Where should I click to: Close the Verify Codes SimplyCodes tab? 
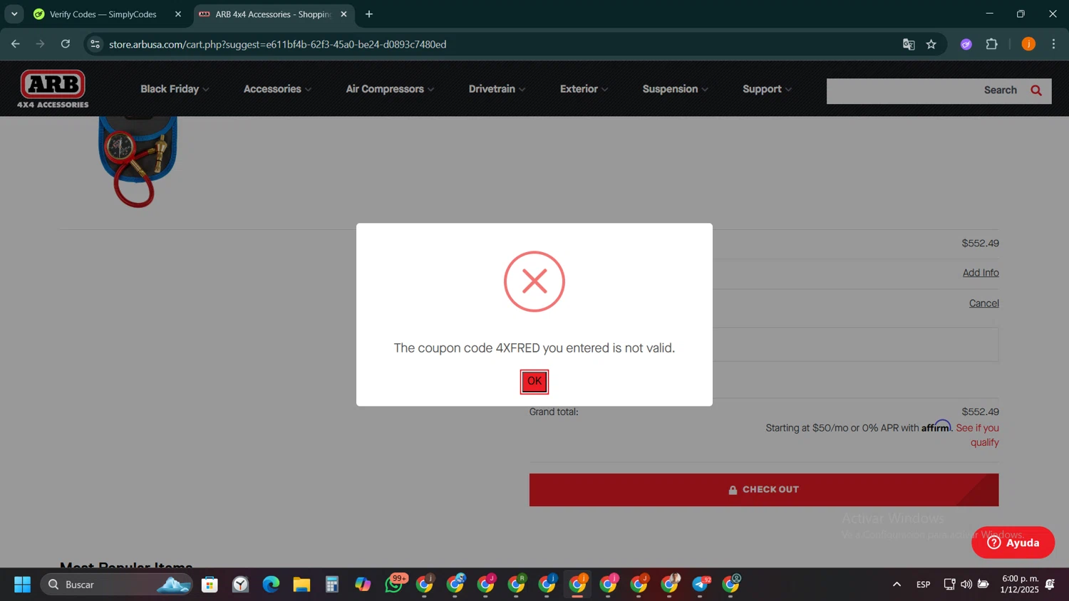[178, 14]
